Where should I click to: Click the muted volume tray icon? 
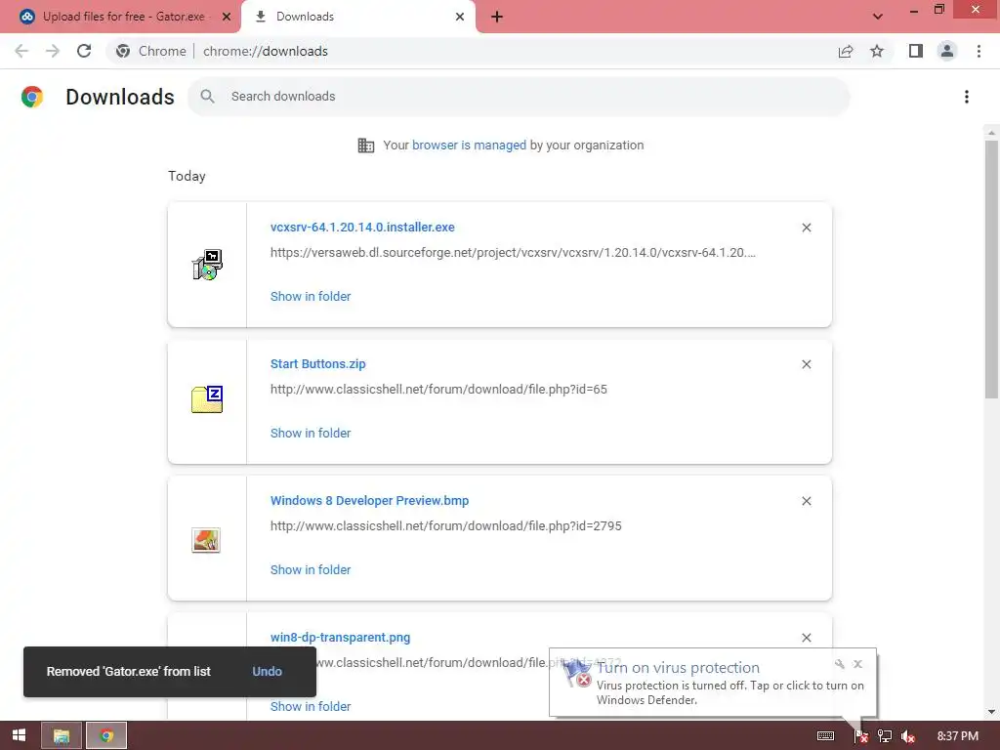tap(907, 736)
